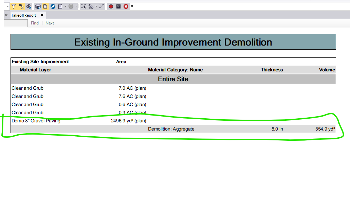Click inside the Find text search field
The width and height of the screenshot is (350, 206).
point(16,23)
